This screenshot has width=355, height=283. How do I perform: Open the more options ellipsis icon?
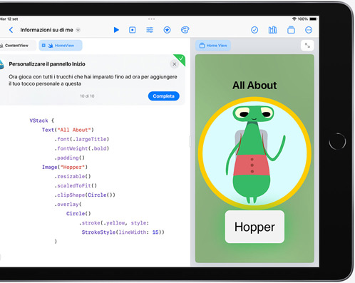point(309,30)
